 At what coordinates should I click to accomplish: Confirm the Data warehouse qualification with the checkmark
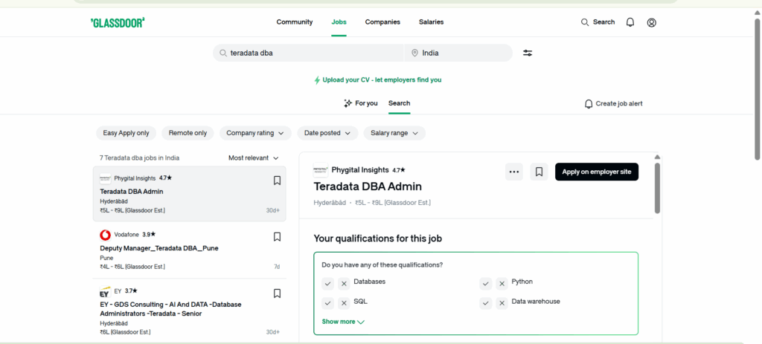486,303
